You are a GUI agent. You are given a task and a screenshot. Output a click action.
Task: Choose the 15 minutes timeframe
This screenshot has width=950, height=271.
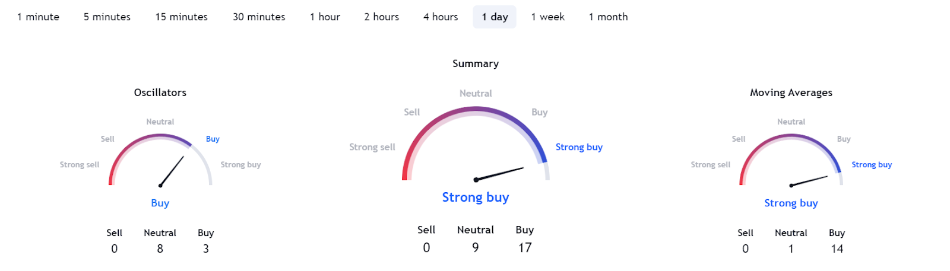pos(181,17)
